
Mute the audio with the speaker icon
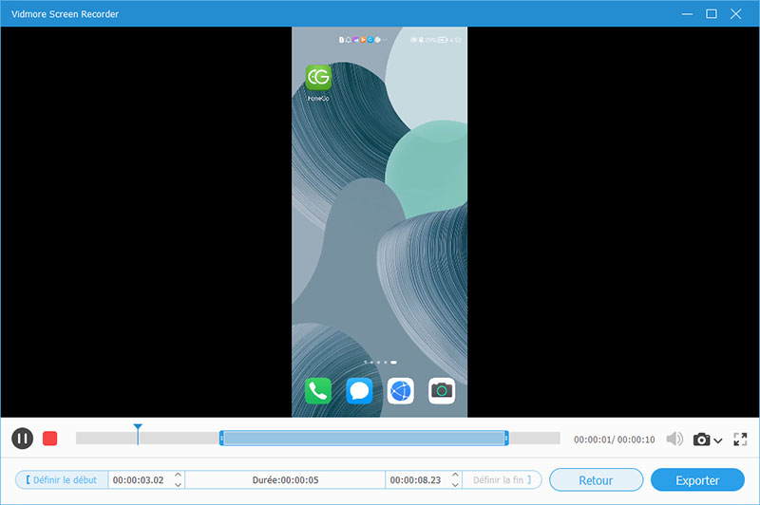(674, 439)
